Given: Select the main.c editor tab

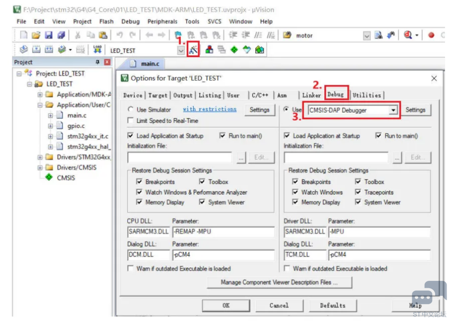Looking at the screenshot, I should point(145,64).
